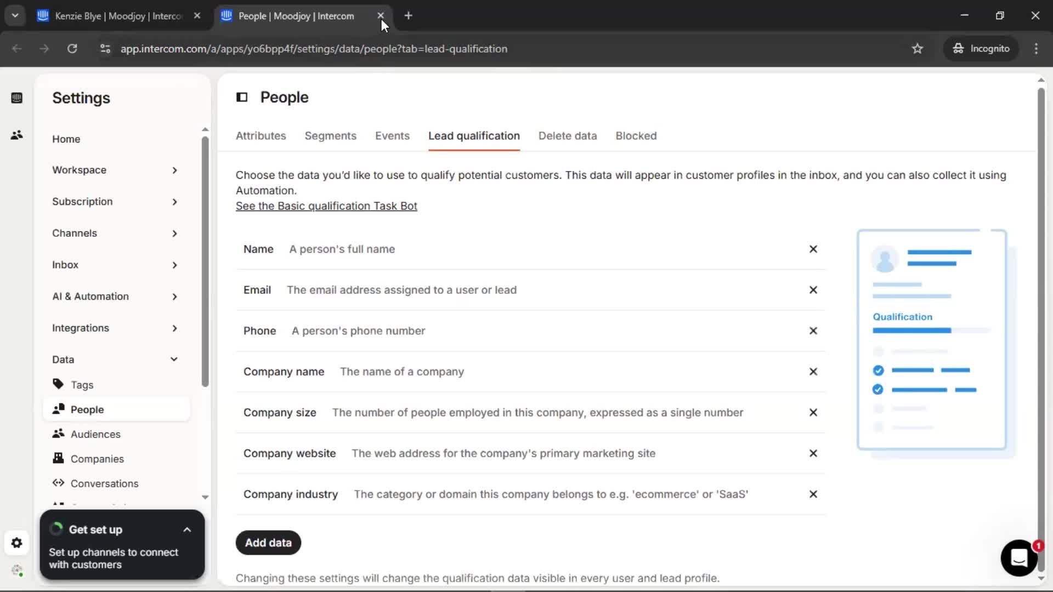
Task: Click the Conversations code icon
Action: point(58,482)
